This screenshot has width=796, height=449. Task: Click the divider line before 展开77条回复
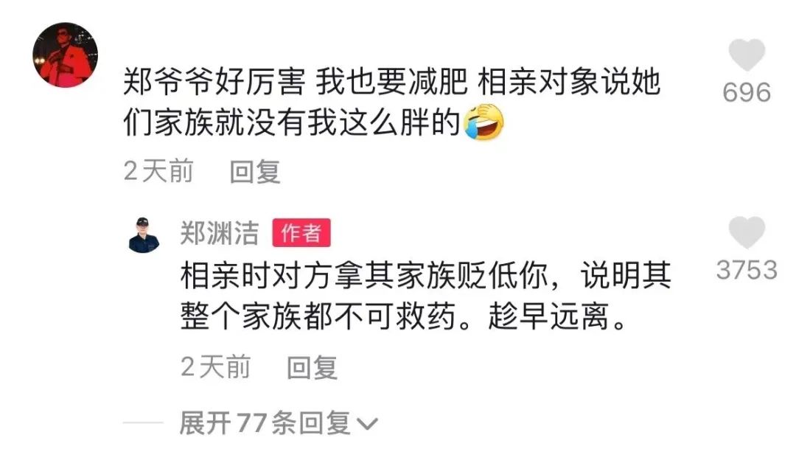[143, 422]
